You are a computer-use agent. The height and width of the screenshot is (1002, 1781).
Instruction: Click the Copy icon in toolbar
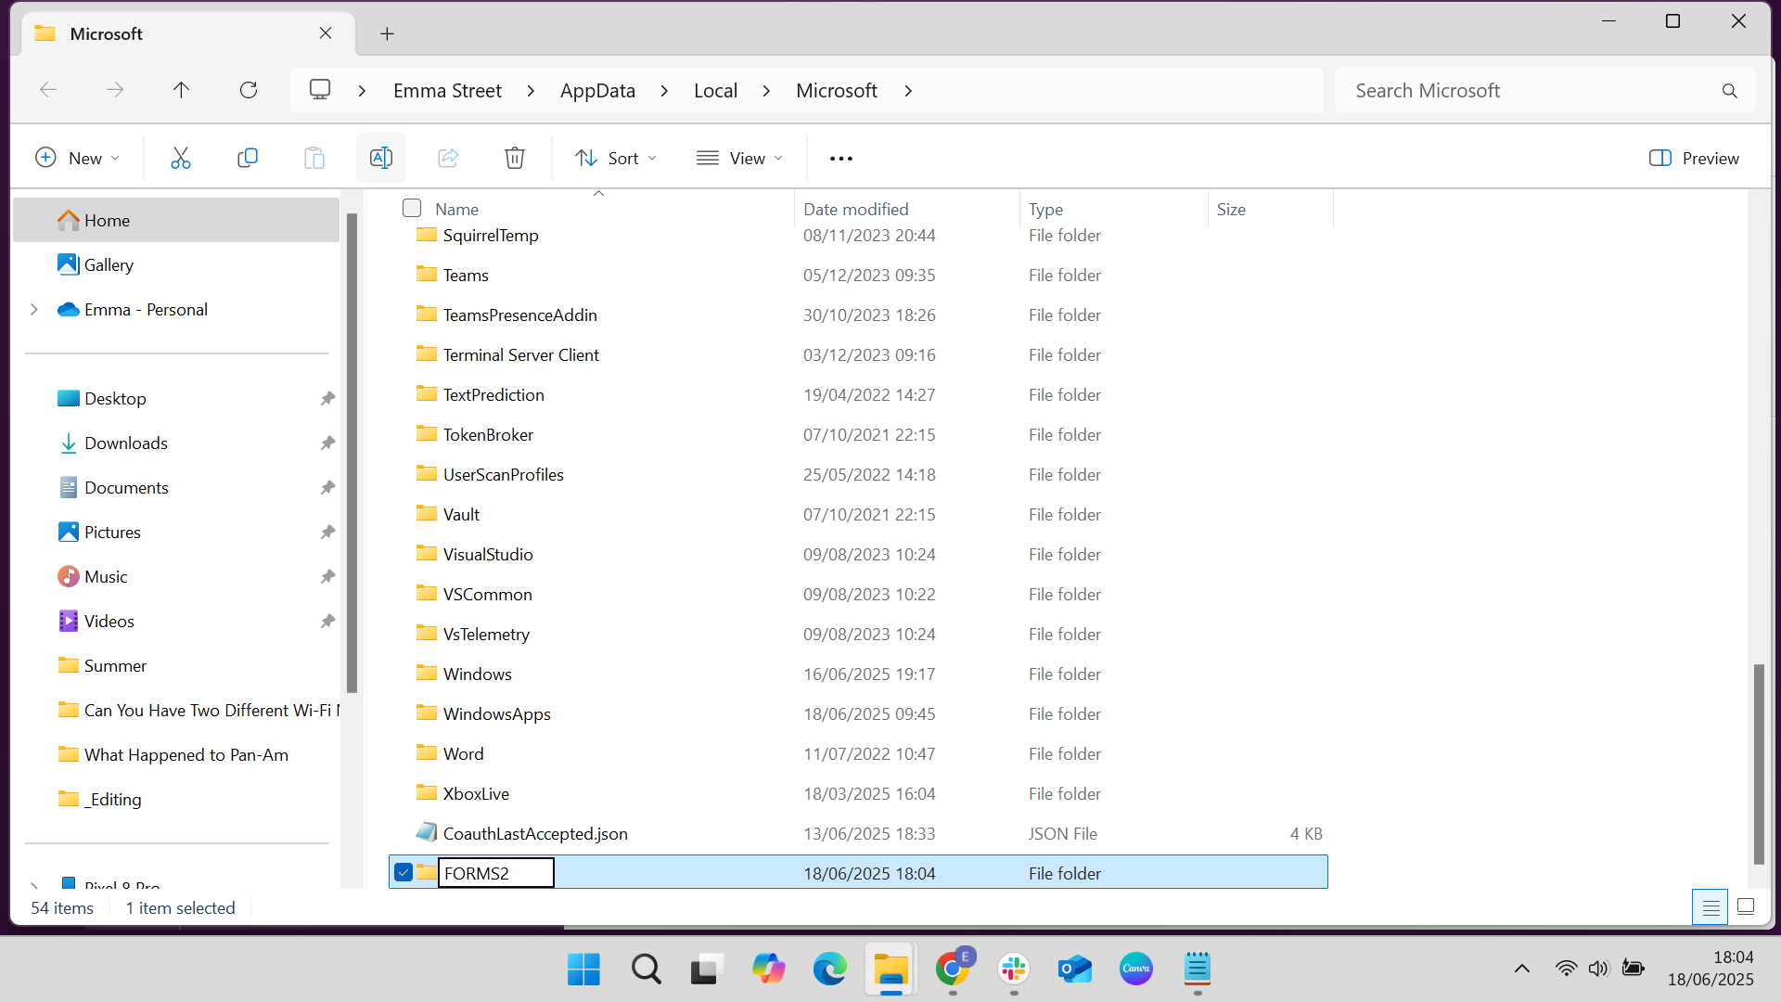pyautogui.click(x=247, y=158)
